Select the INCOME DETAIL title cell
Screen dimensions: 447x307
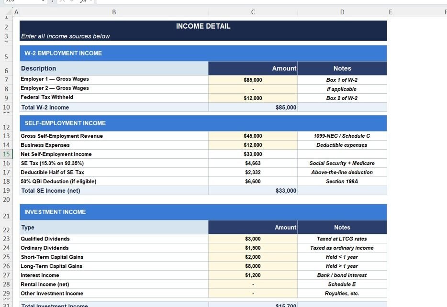tap(203, 26)
